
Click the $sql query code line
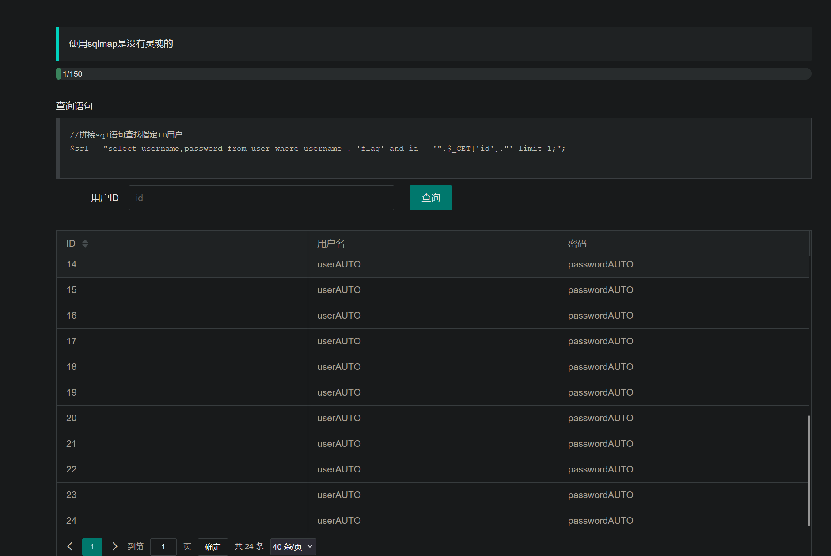click(317, 149)
